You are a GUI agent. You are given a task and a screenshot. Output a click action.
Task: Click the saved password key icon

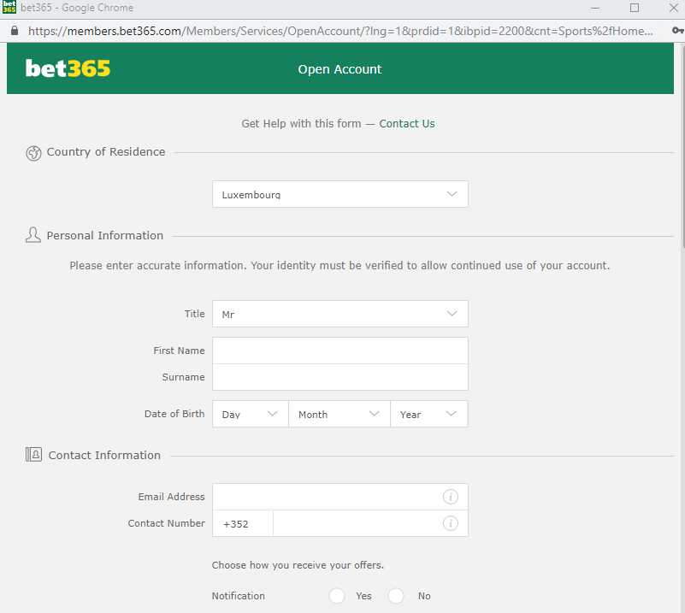[x=677, y=30]
